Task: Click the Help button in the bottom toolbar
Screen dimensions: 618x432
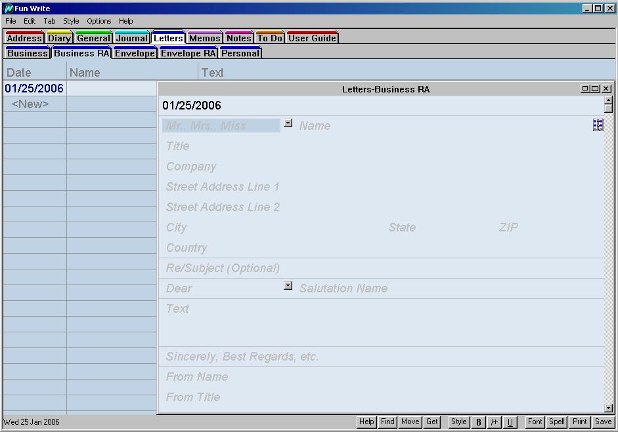Action: point(366,422)
